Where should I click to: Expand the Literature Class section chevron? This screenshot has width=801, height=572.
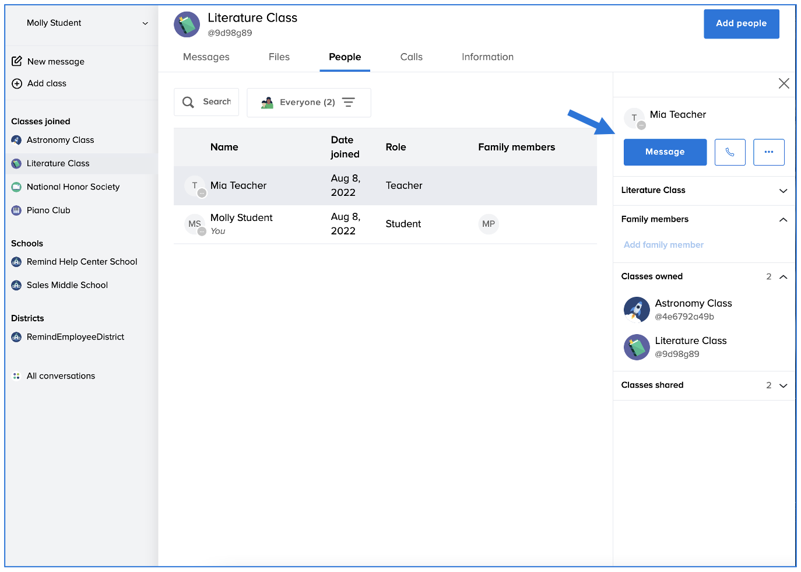[784, 191]
